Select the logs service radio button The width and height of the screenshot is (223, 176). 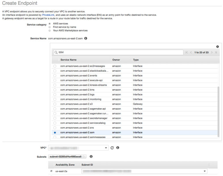pyautogui.click(x=55, y=95)
